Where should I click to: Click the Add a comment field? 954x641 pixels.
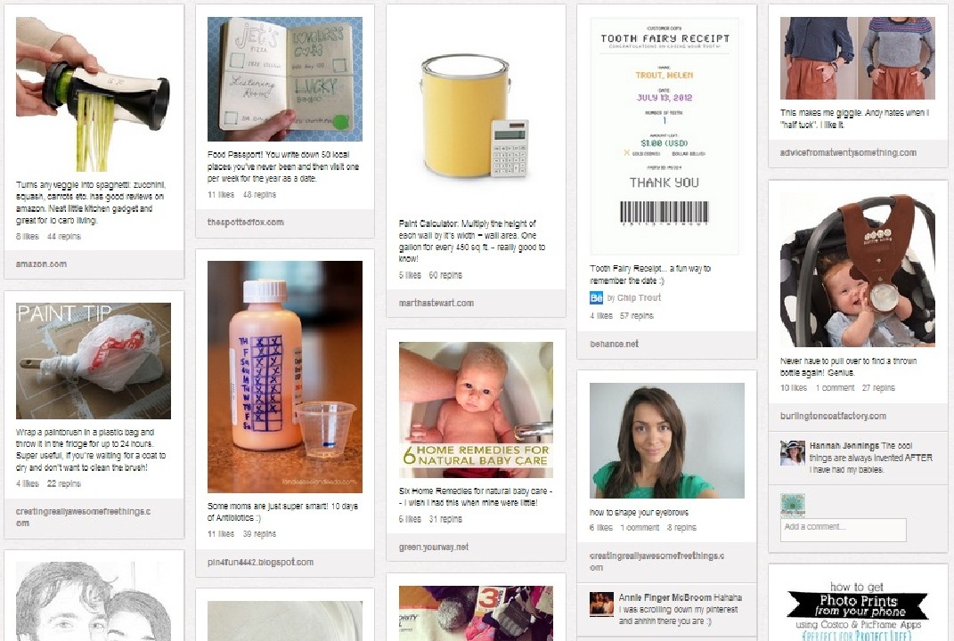844,529
